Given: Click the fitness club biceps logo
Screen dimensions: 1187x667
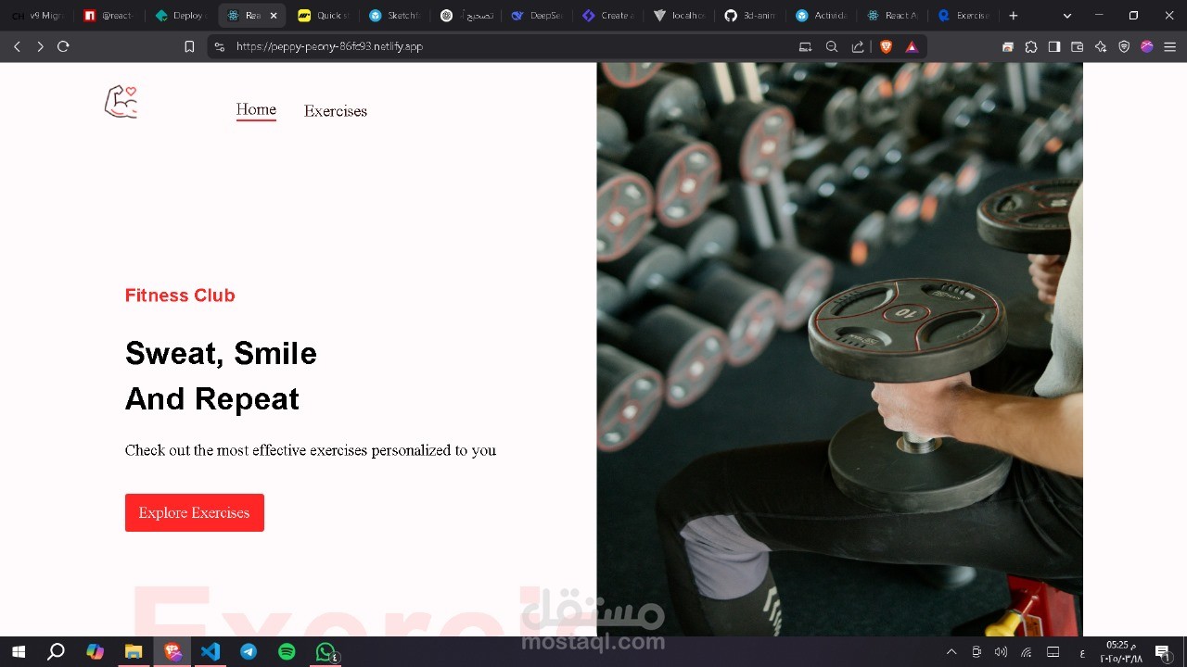Looking at the screenshot, I should pyautogui.click(x=121, y=102).
